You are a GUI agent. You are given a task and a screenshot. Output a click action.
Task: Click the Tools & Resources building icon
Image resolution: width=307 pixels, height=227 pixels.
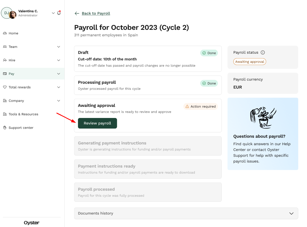(5, 114)
